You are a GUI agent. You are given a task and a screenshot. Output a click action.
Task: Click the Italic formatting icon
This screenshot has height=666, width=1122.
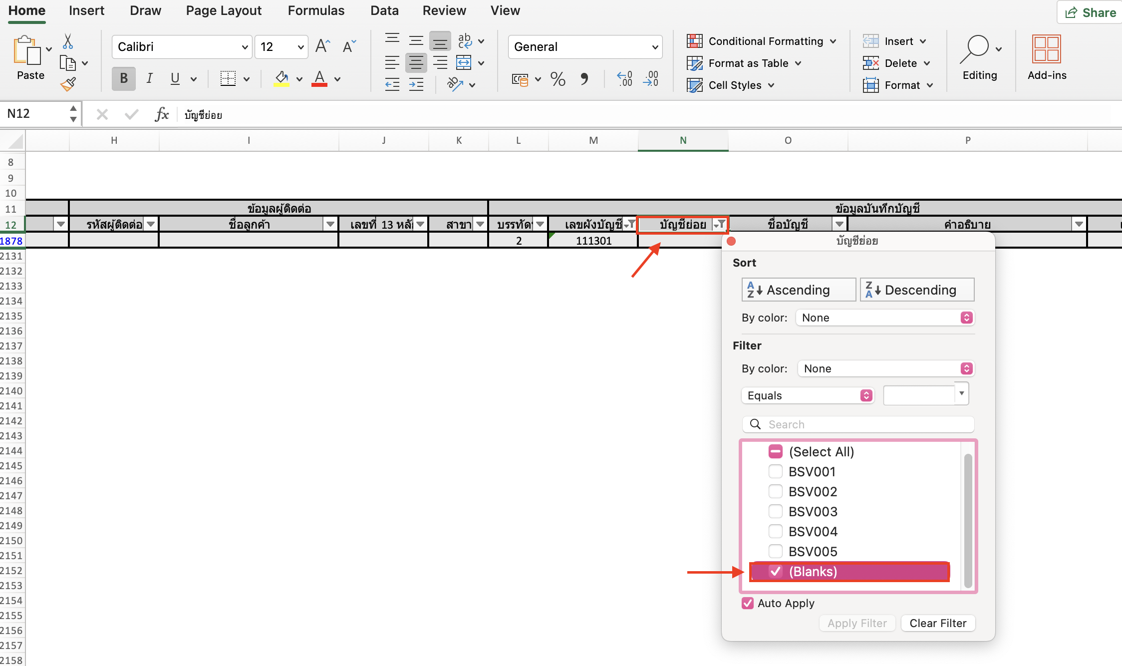point(149,79)
